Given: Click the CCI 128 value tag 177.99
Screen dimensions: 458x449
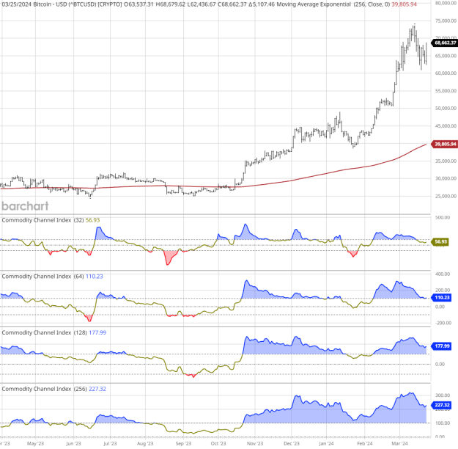Looking at the screenshot, I should [441, 346].
